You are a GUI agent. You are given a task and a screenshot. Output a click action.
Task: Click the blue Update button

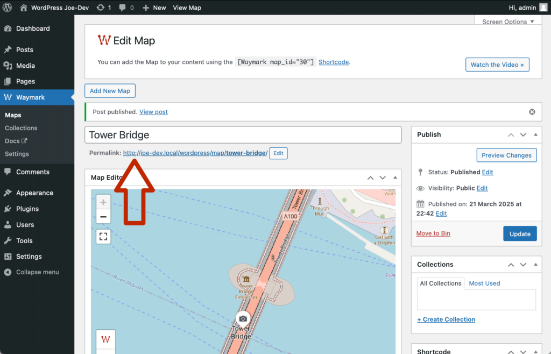pos(519,233)
